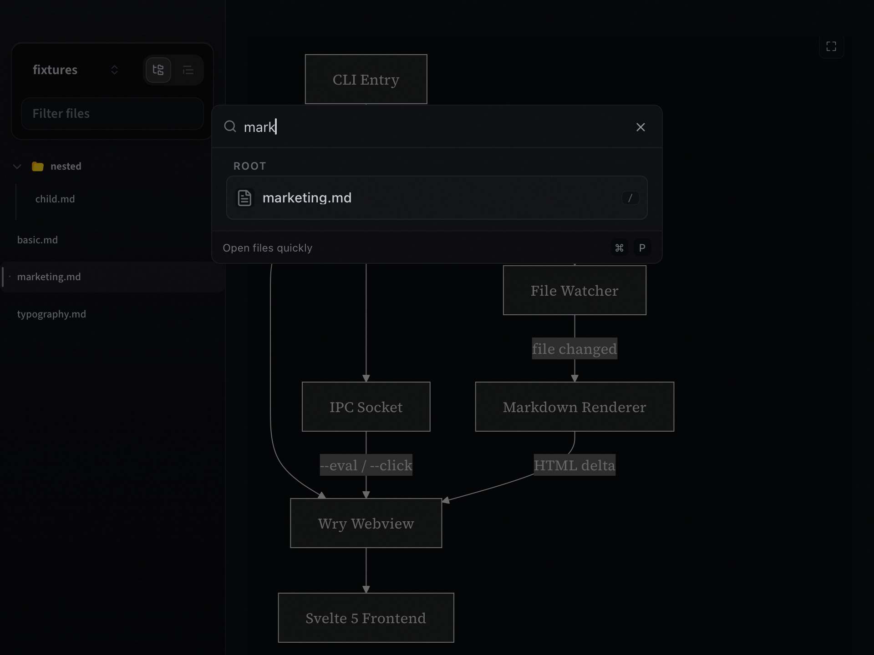Click the Filter files input box
This screenshot has width=874, height=655.
112,114
